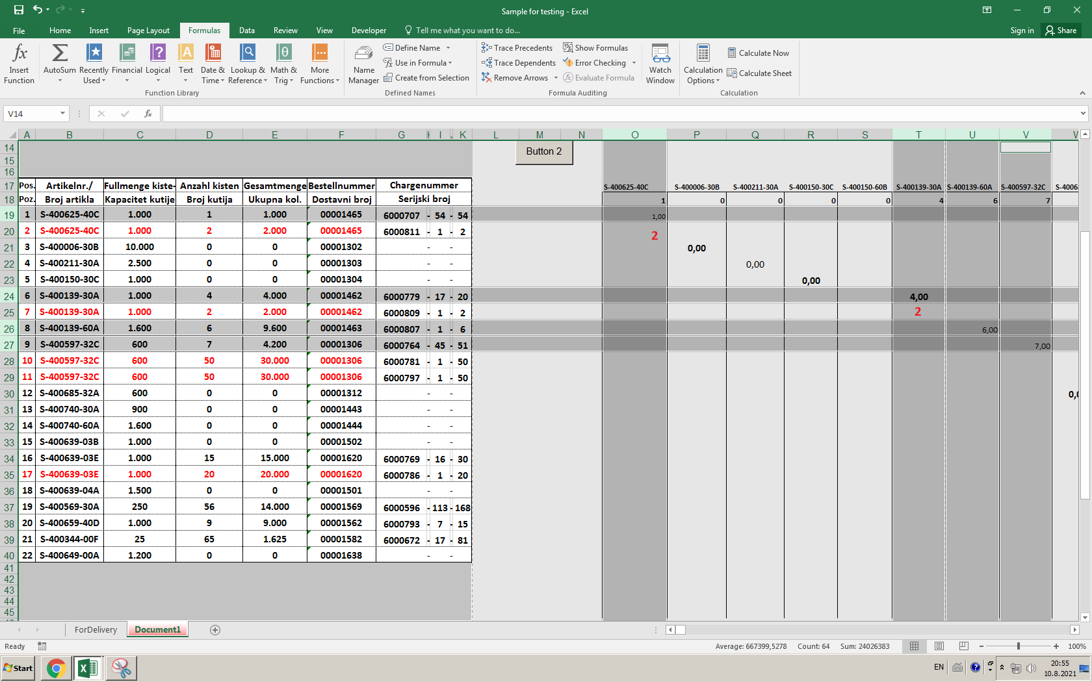Screen dimensions: 1092x682
Task: Switch to Page Layout view icon
Action: coord(939,646)
